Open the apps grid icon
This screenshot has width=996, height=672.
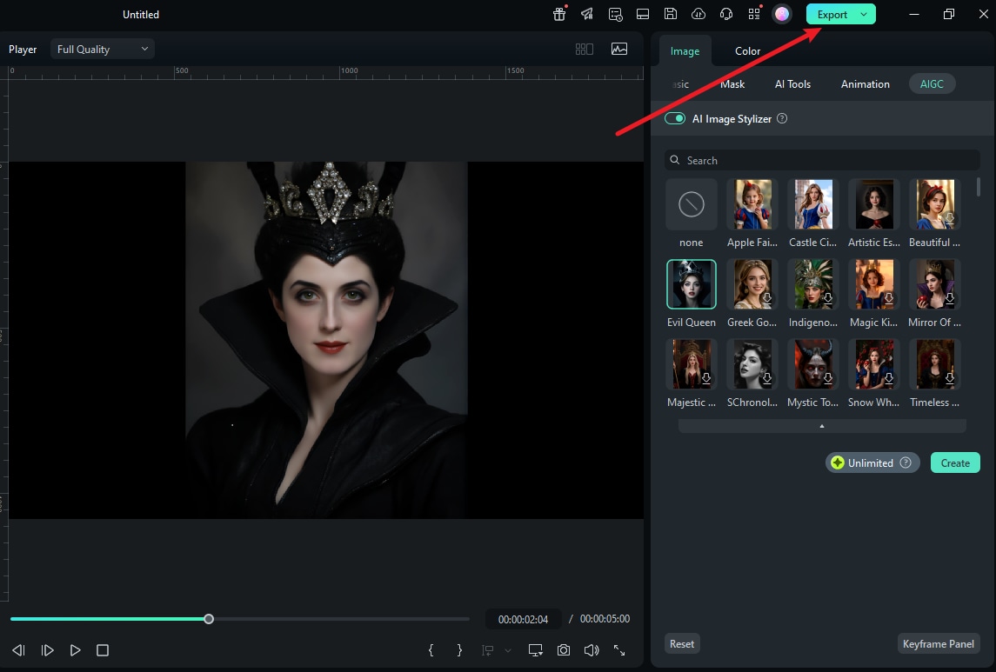pos(754,14)
